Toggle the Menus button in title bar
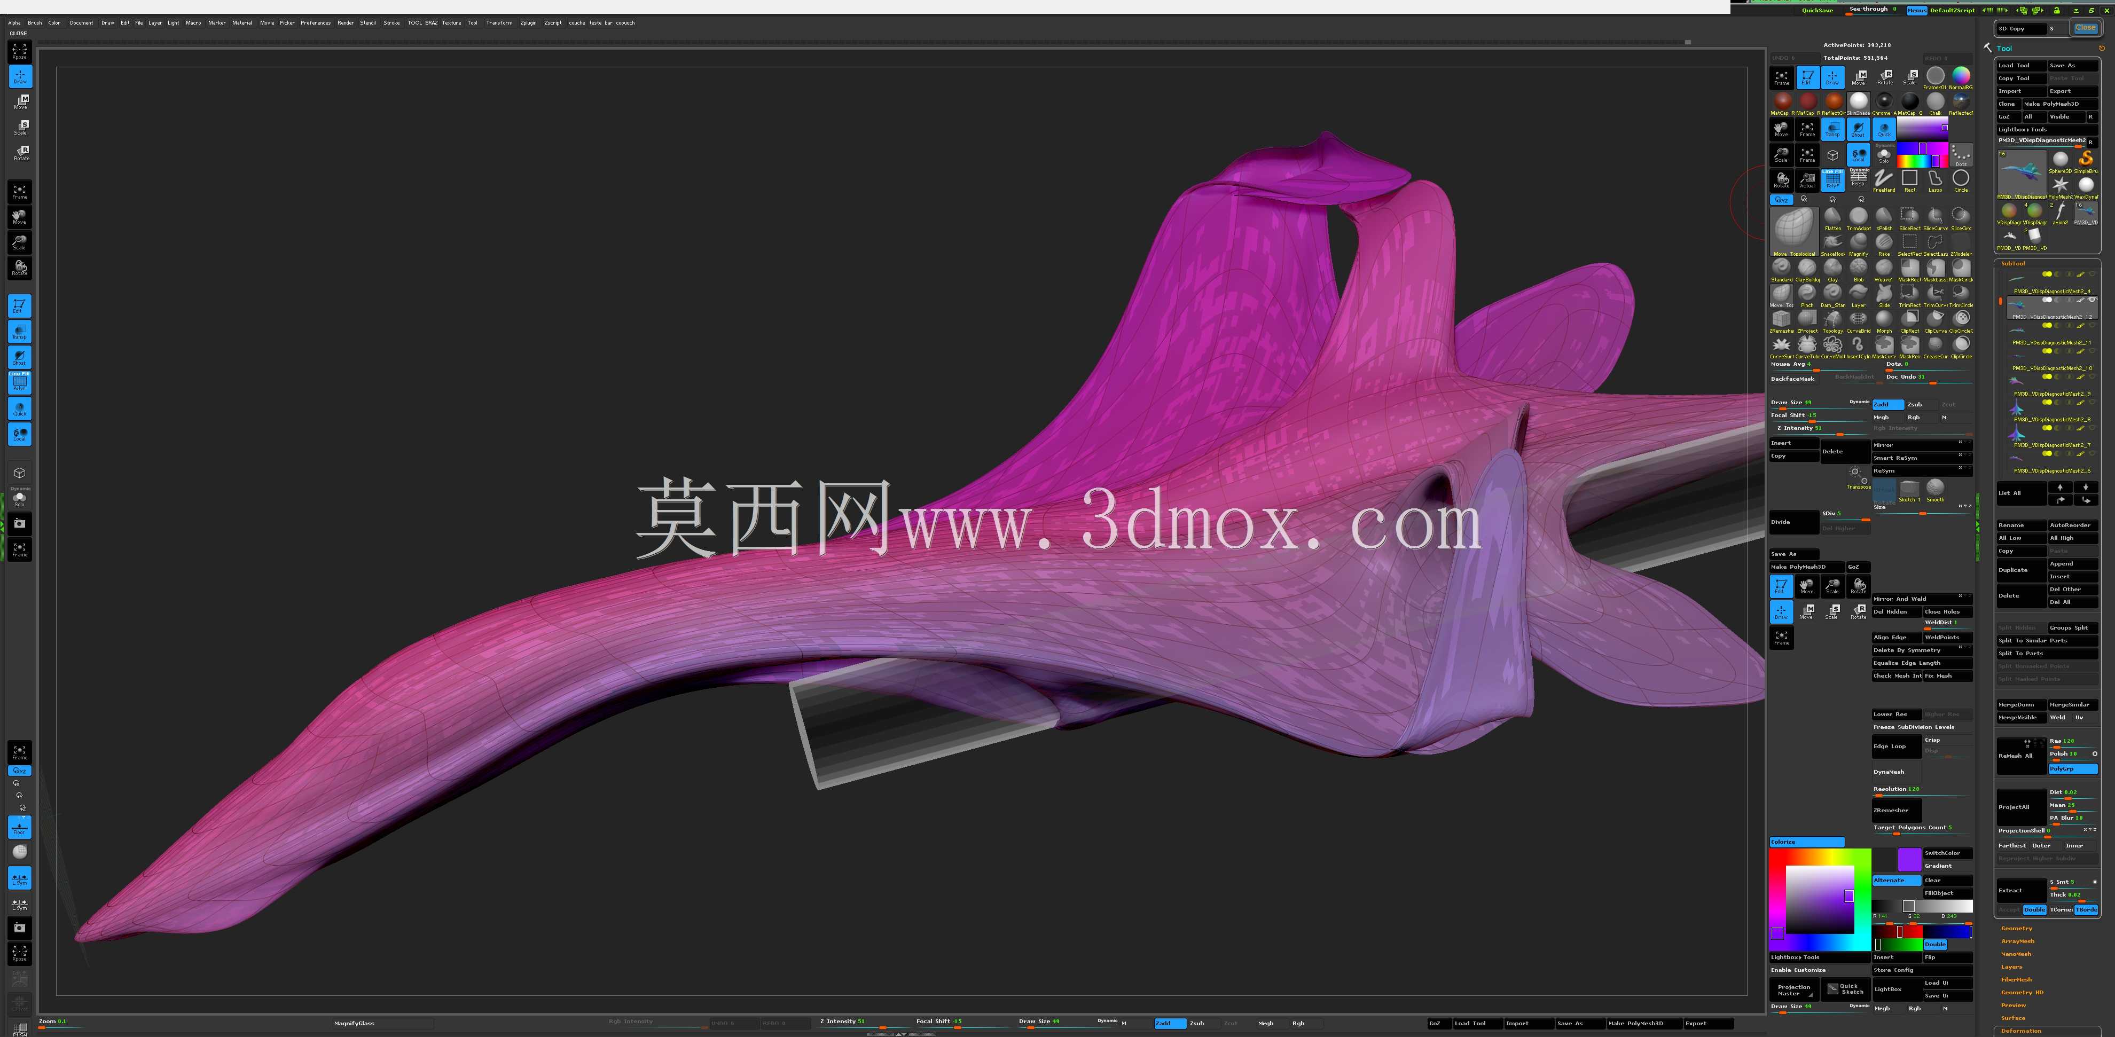This screenshot has height=1037, width=2115. click(1916, 11)
